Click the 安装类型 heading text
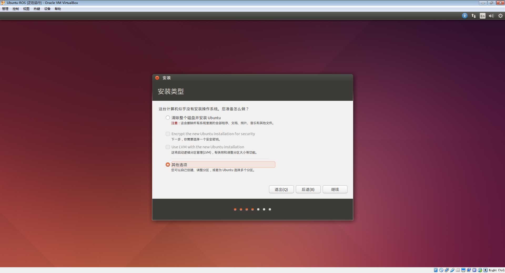This screenshot has width=505, height=273. point(171,91)
